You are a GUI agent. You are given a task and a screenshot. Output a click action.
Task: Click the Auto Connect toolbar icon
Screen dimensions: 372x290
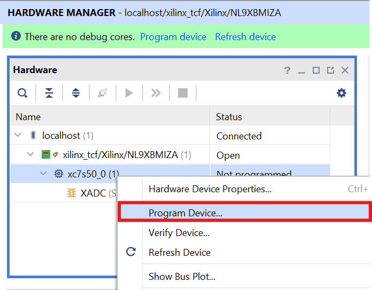click(x=103, y=93)
